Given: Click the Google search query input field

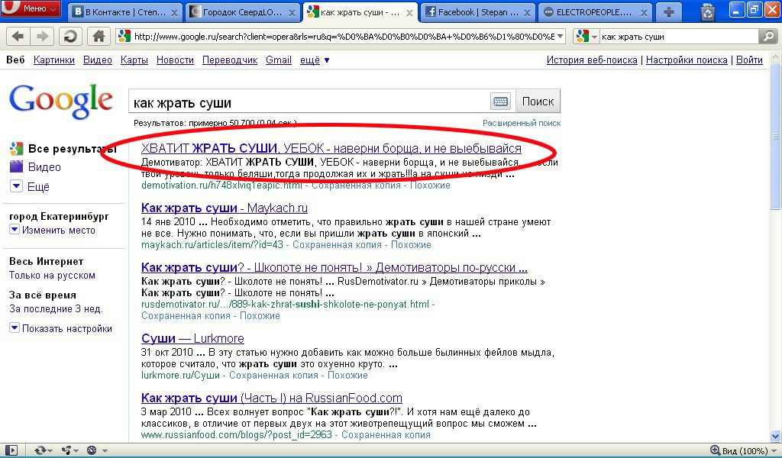Looking at the screenshot, I should pos(309,102).
